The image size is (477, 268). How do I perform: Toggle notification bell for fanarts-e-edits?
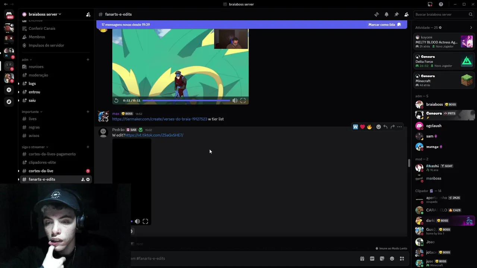pyautogui.click(x=386, y=15)
